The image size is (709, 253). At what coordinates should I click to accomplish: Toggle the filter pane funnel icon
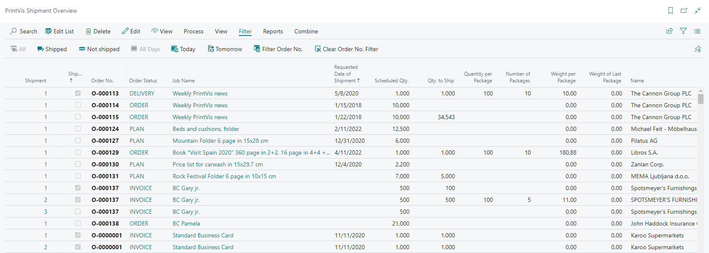click(683, 31)
